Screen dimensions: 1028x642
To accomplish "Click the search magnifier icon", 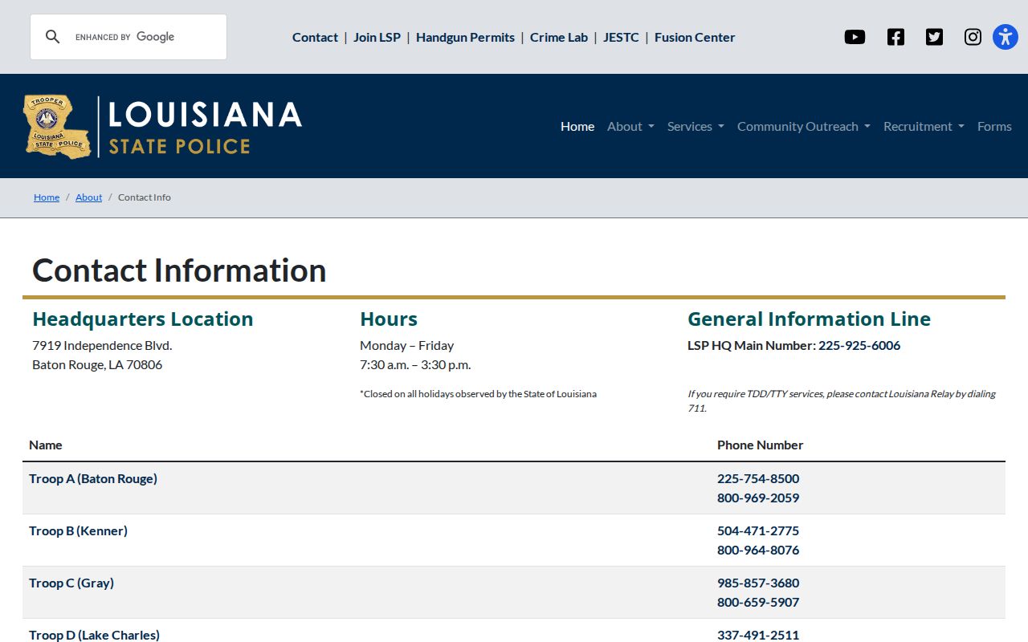I will coord(52,37).
